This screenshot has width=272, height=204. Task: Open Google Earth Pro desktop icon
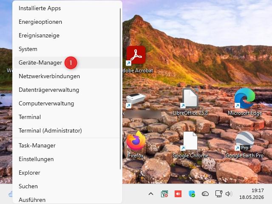point(245,144)
